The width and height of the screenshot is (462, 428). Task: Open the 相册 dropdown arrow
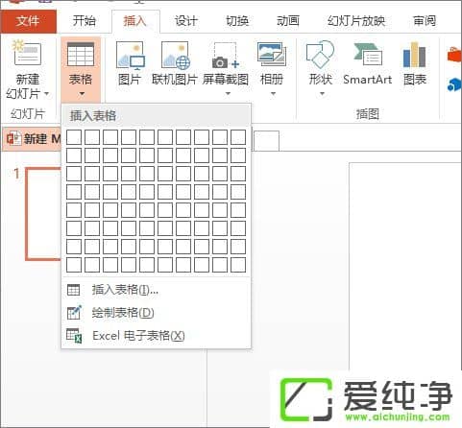(273, 94)
